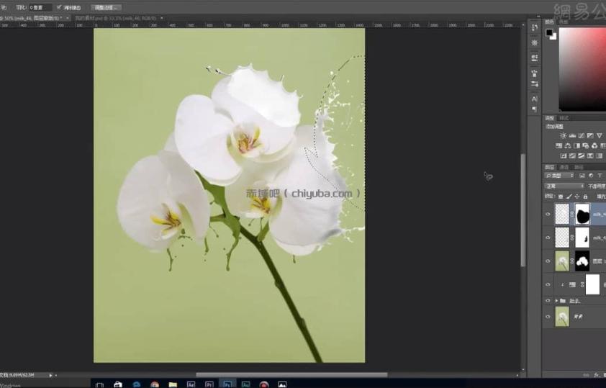Click the Curves adjustment icon

tap(582, 135)
